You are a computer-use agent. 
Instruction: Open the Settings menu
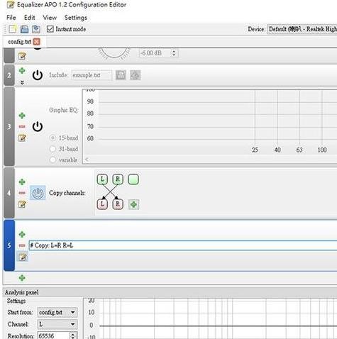point(76,18)
